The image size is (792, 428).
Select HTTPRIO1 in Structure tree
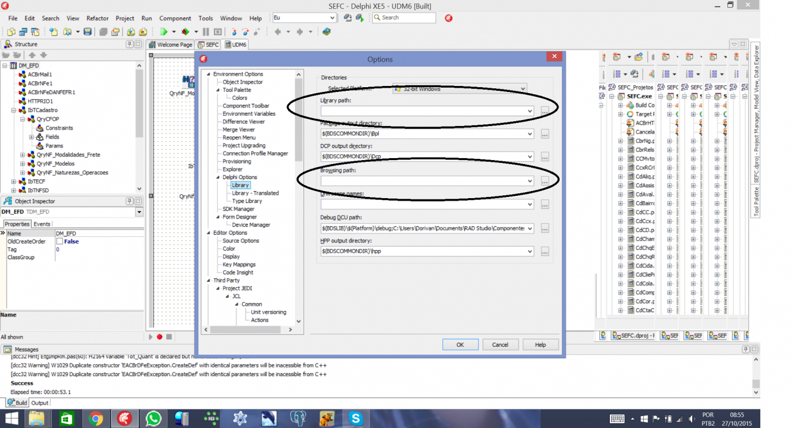(x=40, y=101)
